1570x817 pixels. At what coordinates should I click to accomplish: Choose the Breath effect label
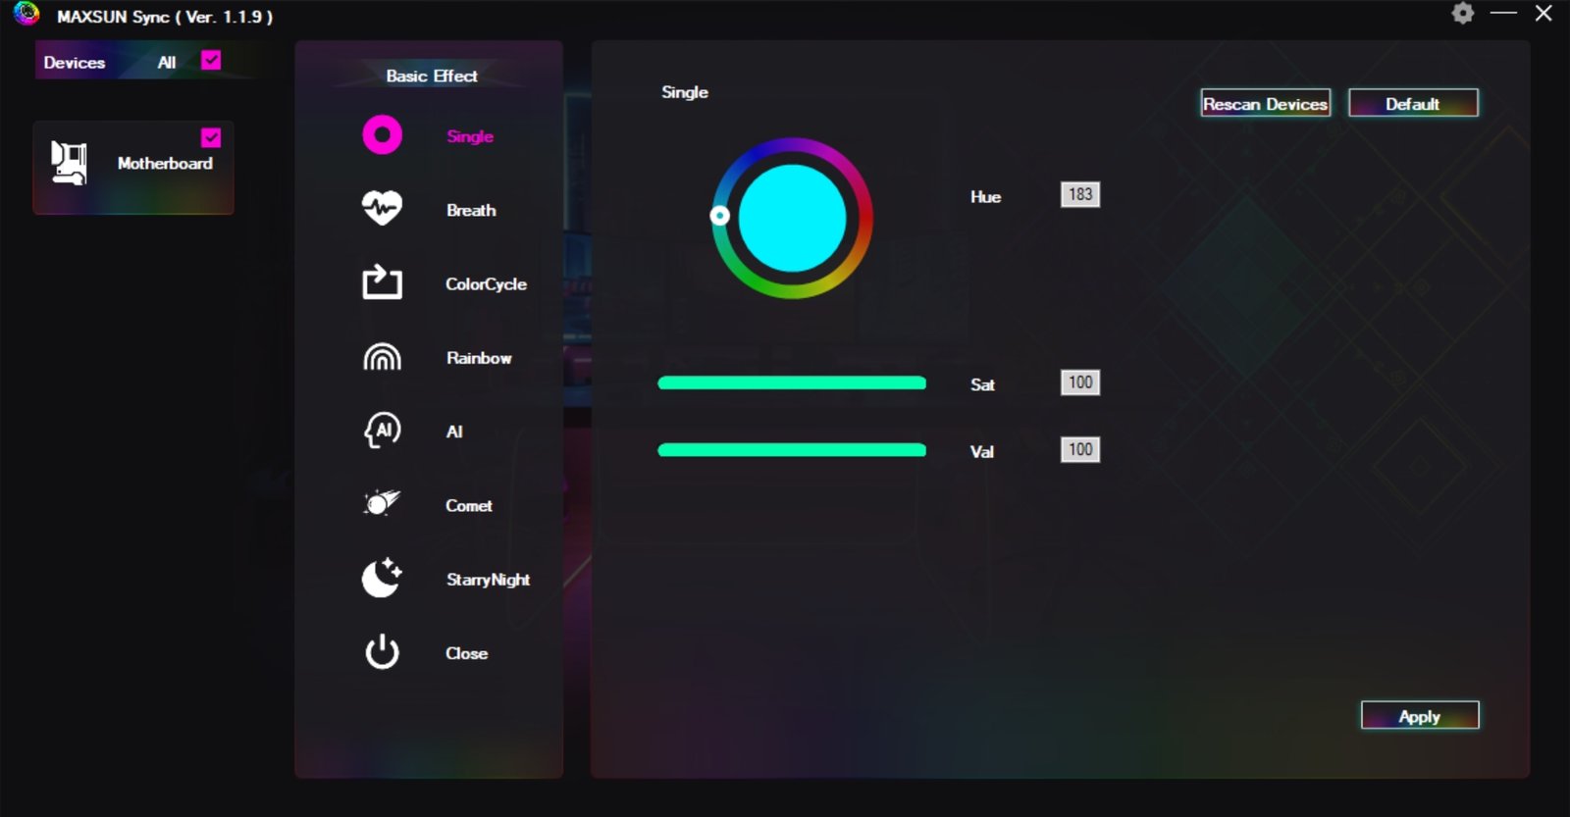coord(471,210)
